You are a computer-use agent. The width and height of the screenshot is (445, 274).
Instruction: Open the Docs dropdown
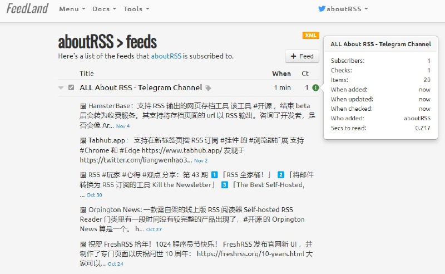point(104,9)
